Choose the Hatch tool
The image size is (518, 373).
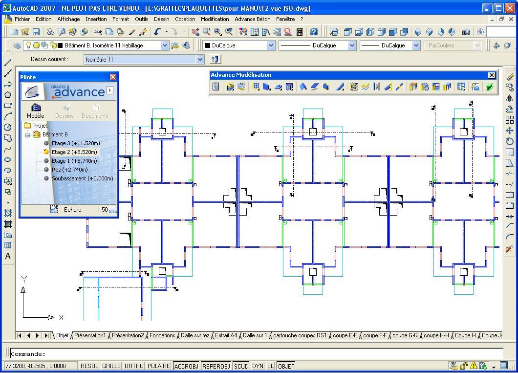pos(8,213)
